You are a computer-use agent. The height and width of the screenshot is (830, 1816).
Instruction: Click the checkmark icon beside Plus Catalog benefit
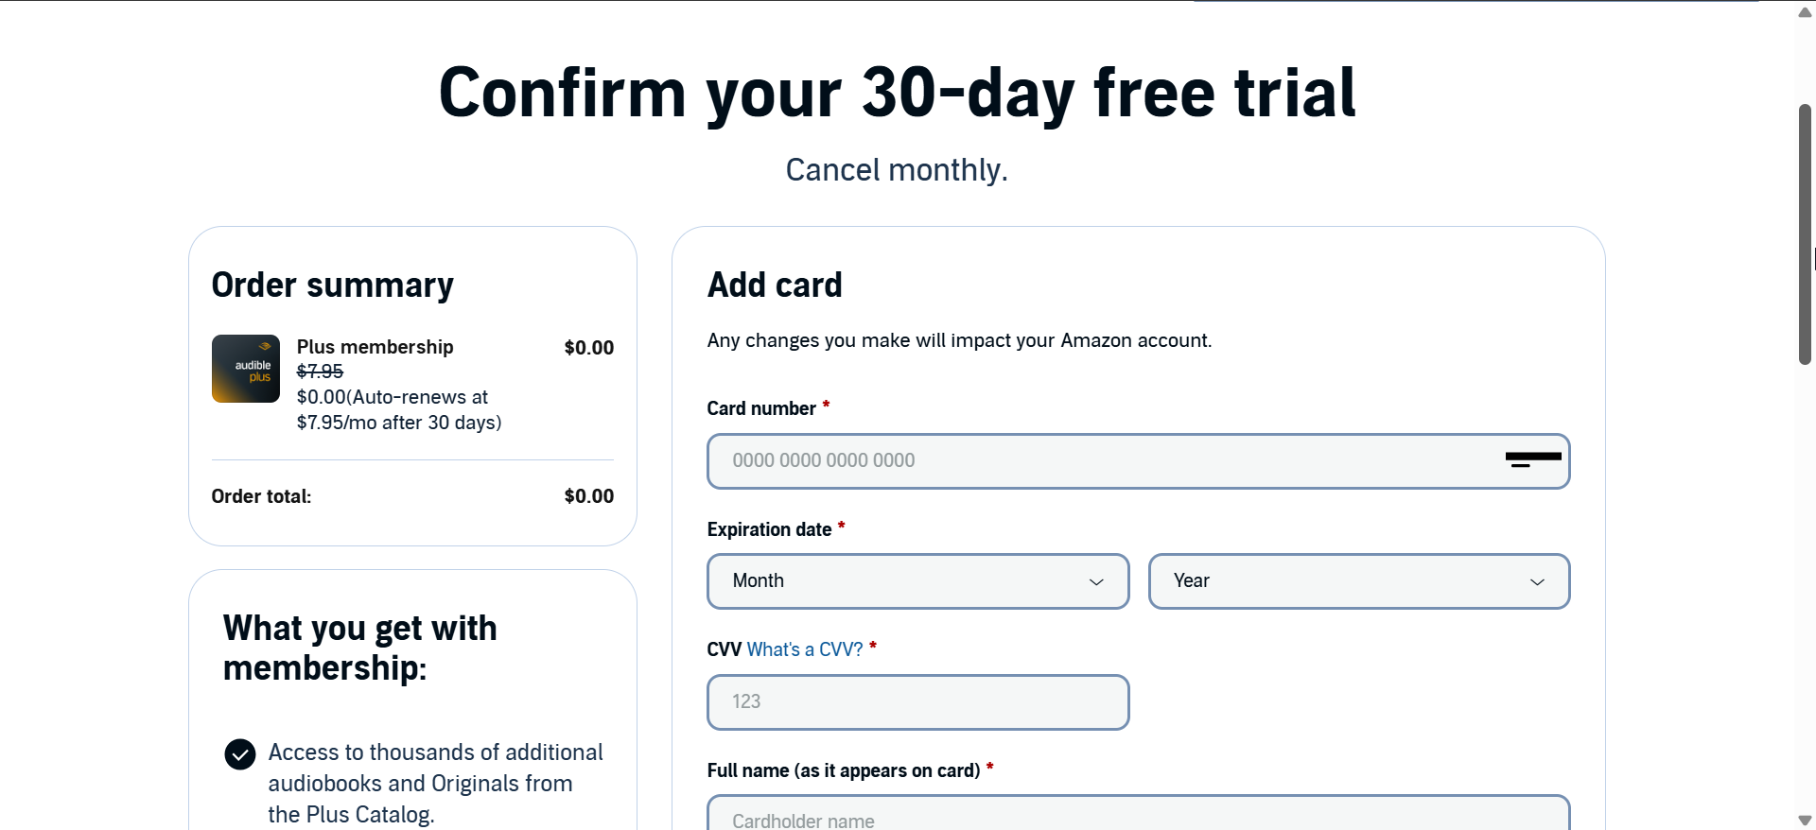[x=240, y=754]
